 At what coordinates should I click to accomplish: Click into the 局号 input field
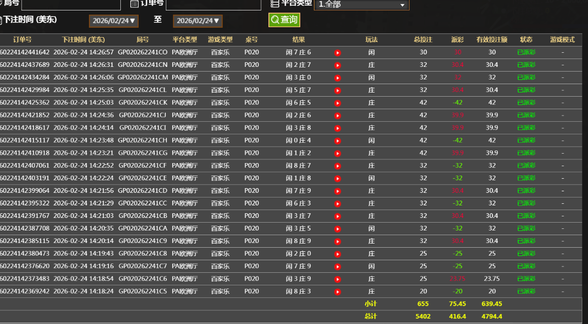click(63, 5)
